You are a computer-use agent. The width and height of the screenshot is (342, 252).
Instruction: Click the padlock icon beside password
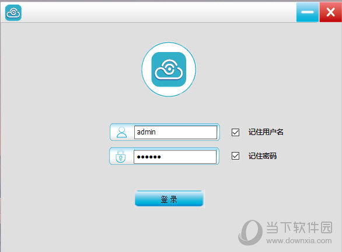point(121,156)
